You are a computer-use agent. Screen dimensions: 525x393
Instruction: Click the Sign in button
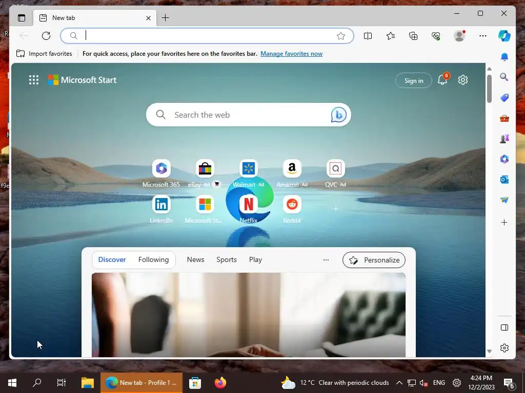coord(414,80)
